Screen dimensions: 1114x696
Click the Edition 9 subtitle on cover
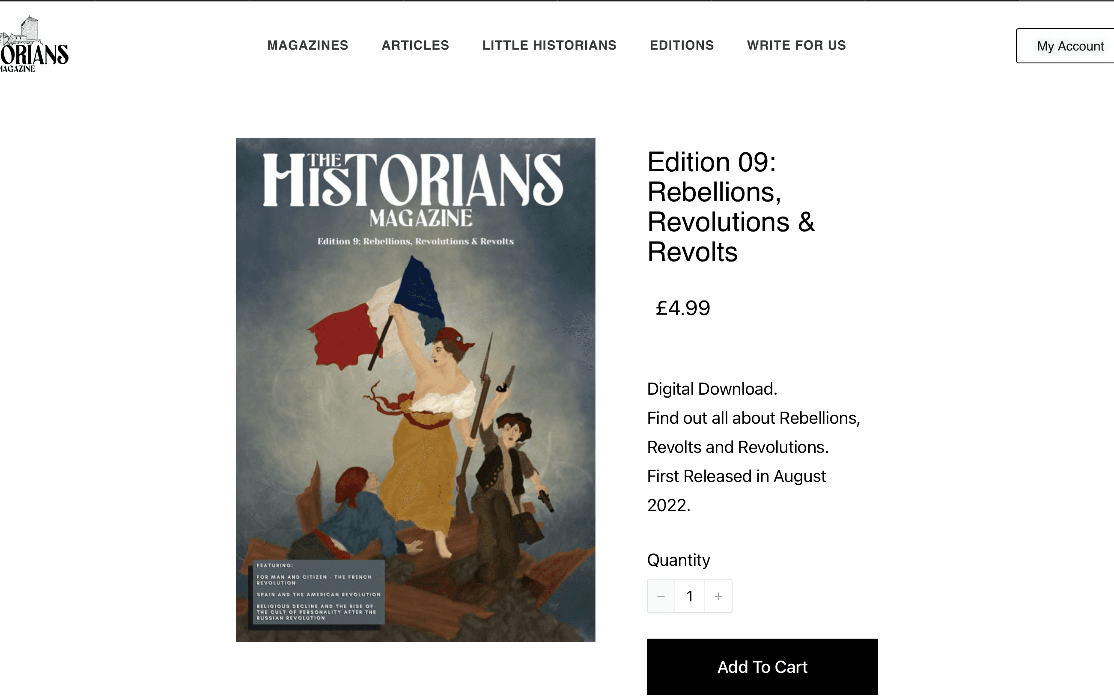point(416,241)
